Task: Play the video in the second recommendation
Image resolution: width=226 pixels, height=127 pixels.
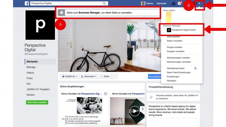Action: [135, 111]
